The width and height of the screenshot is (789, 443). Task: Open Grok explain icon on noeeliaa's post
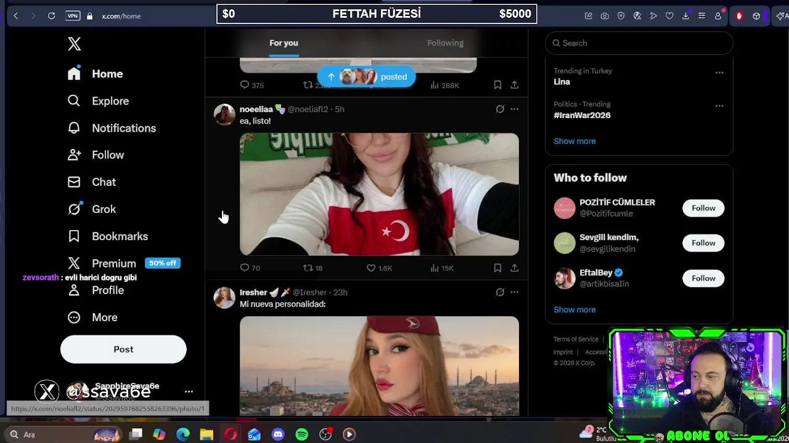point(500,109)
